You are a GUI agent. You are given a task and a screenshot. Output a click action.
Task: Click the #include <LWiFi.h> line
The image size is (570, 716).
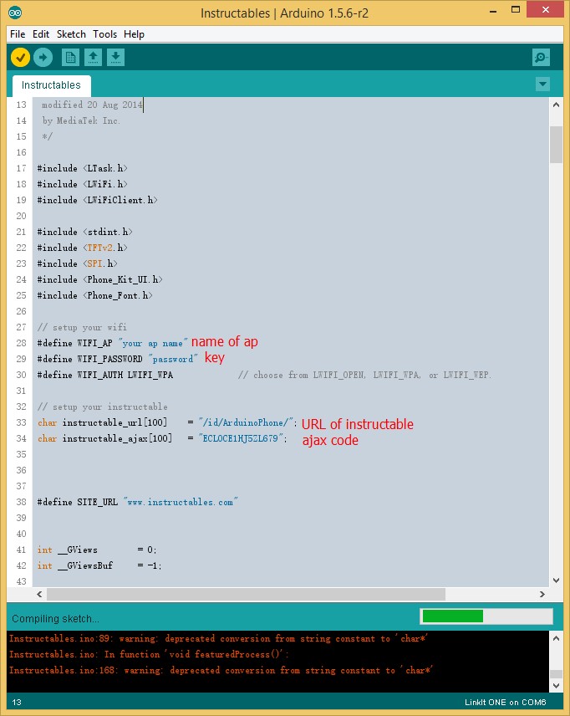[x=82, y=184]
